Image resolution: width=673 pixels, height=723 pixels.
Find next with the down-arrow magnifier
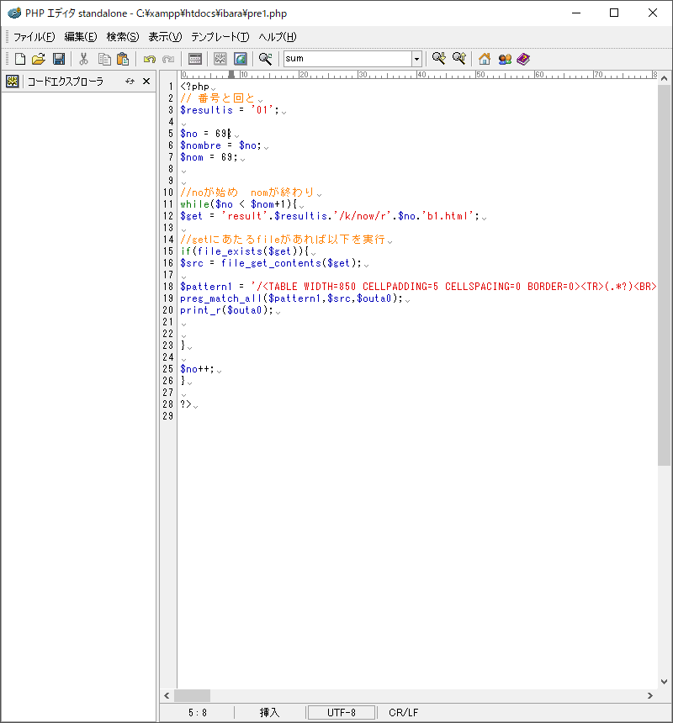click(438, 59)
